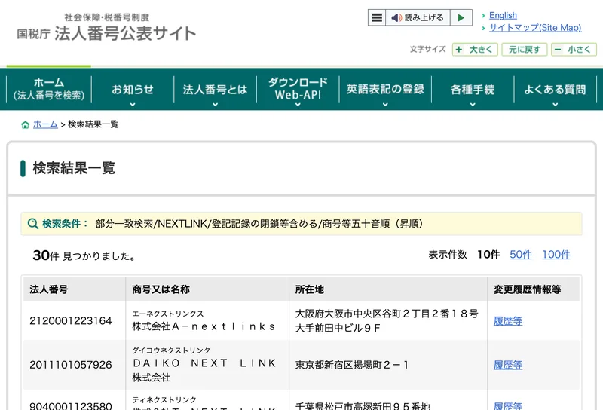The image size is (603, 410).
Task: Open the read-aloud hamburger menu icon
Action: click(x=377, y=17)
